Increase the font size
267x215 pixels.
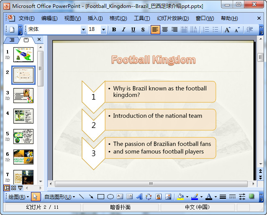click(x=228, y=30)
